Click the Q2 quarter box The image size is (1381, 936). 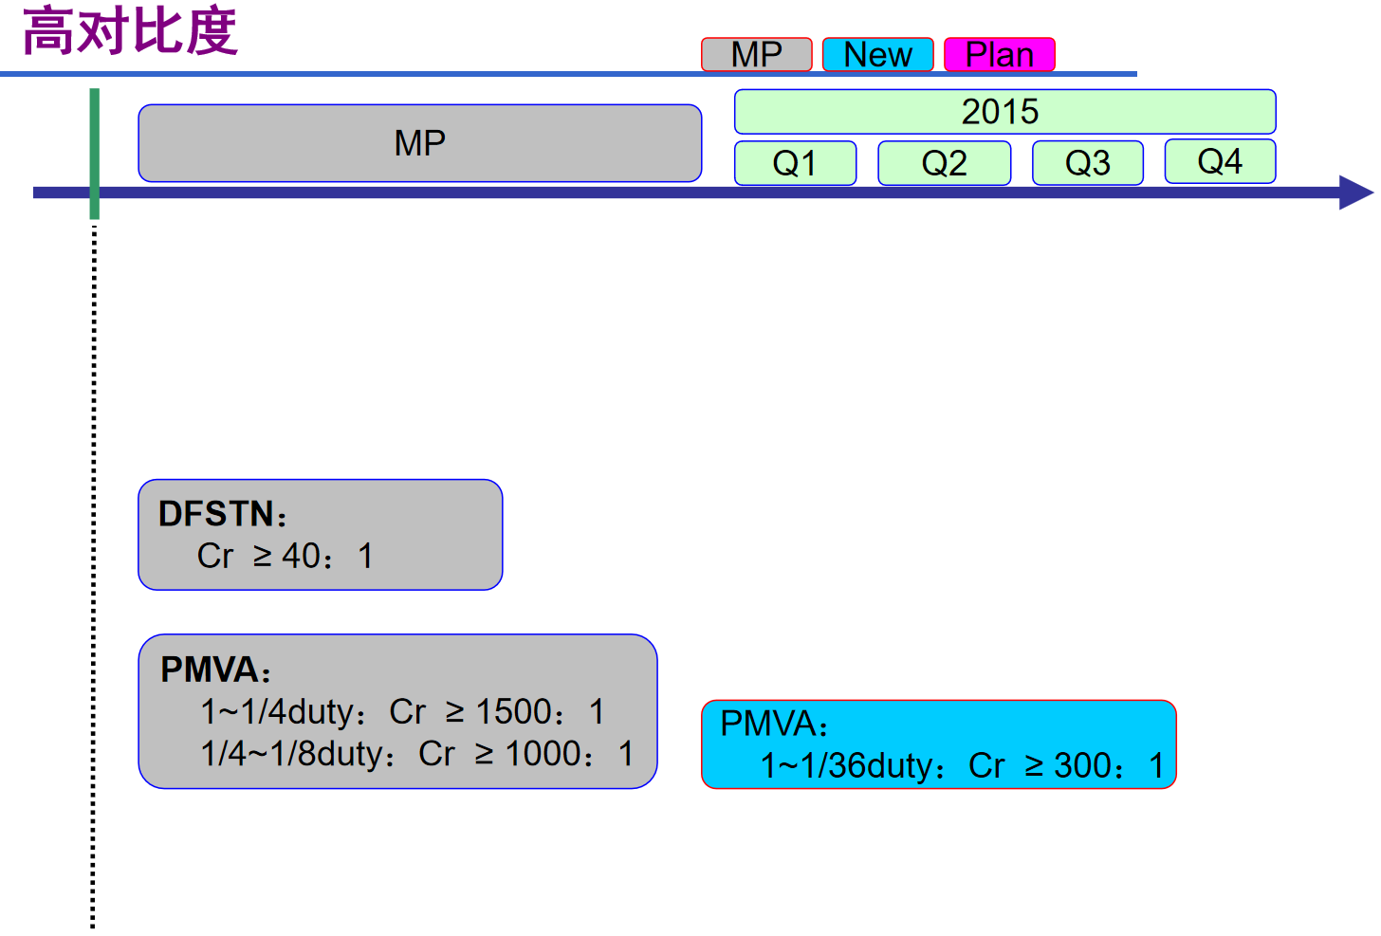pos(944,163)
